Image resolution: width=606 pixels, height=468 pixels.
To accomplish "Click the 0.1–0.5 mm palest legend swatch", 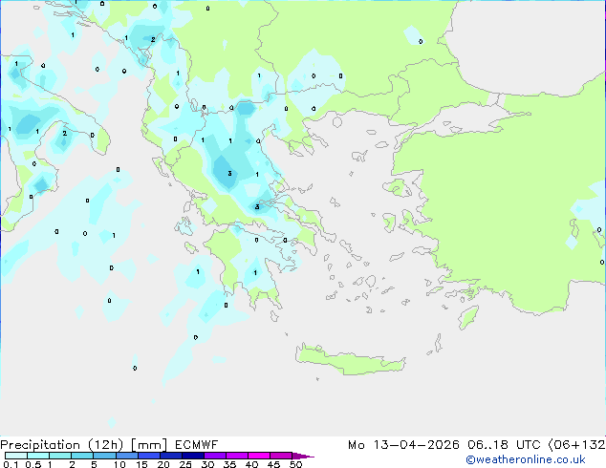I will coord(16,456).
